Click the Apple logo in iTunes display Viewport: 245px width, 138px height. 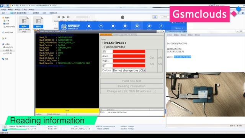tap(122, 17)
